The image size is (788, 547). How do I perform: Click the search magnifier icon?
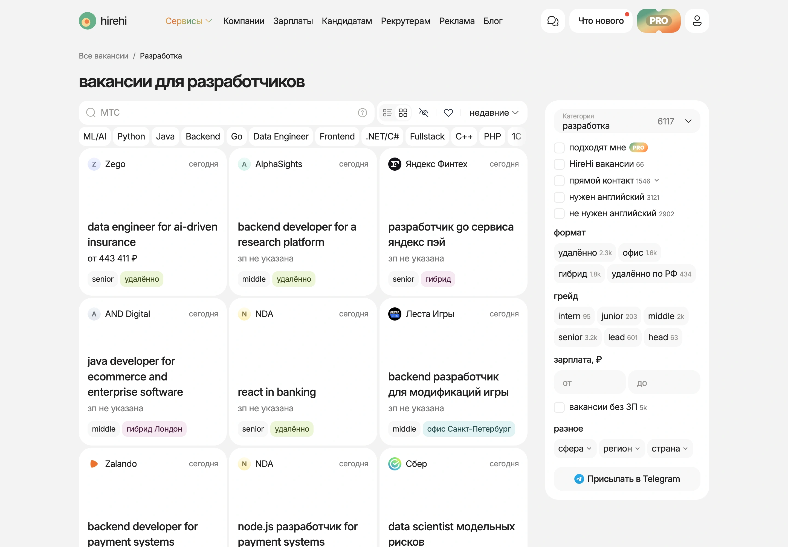click(91, 112)
